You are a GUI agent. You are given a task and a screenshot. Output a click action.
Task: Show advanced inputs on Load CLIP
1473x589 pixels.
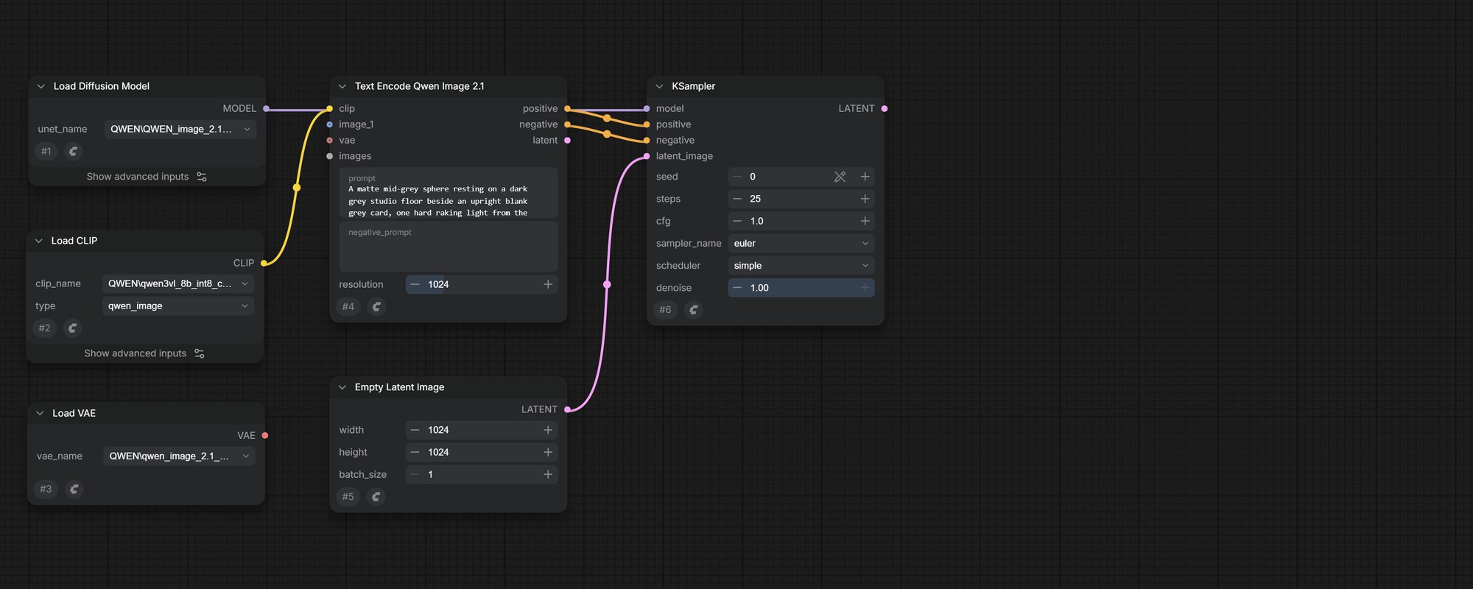[x=144, y=353]
